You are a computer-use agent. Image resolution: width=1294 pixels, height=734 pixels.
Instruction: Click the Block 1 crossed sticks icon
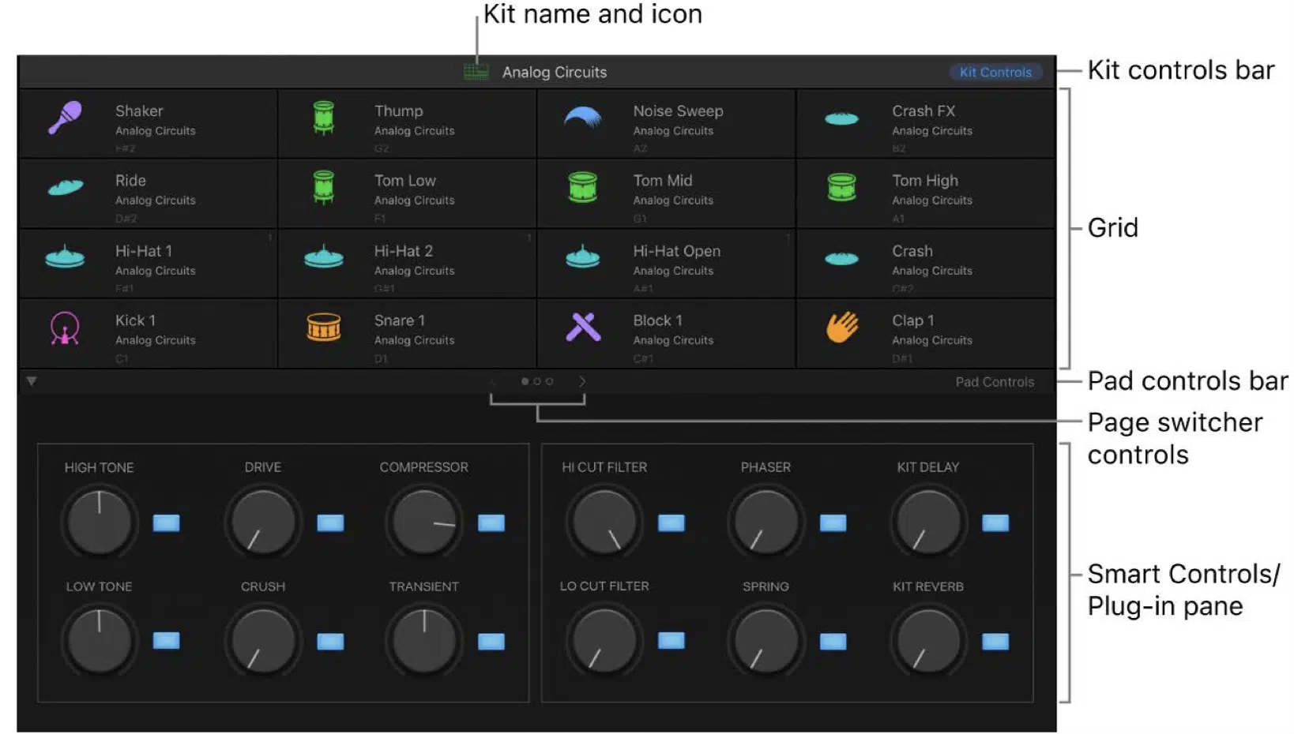(x=583, y=327)
